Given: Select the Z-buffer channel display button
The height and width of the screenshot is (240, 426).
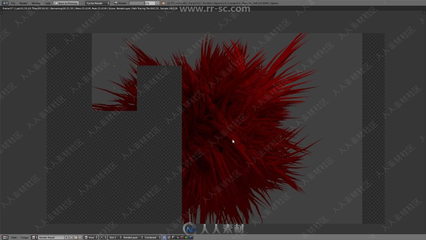Looking at the screenshot, I should [177, 237].
